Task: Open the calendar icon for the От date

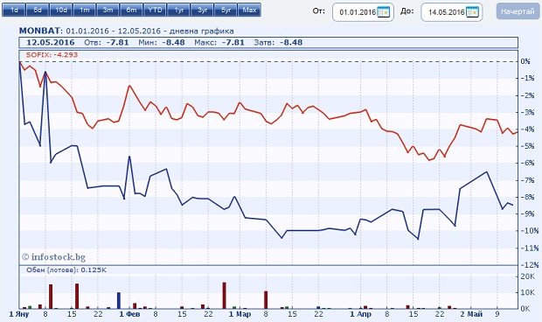Action: (383, 12)
